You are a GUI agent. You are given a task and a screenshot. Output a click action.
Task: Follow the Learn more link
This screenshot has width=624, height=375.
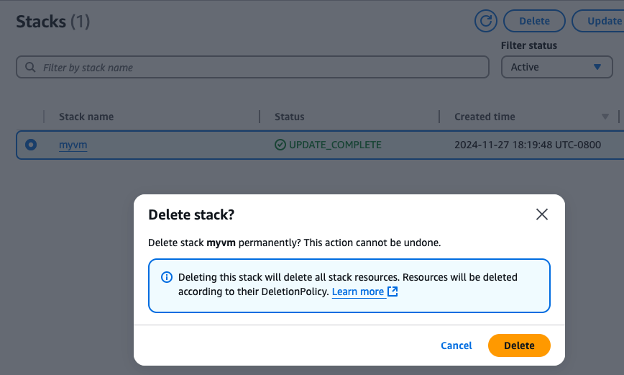358,292
